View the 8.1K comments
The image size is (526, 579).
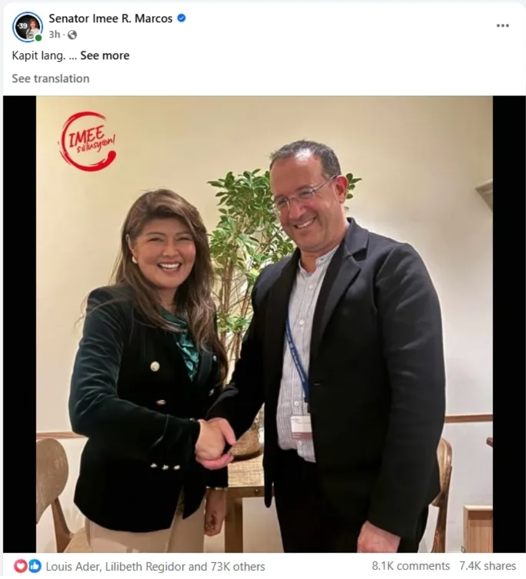(x=410, y=566)
